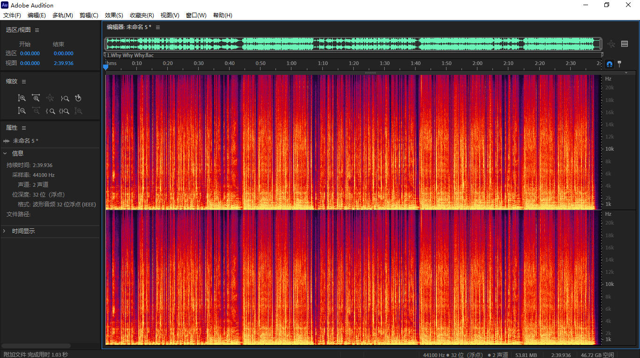Click the view end time 2:39.936
This screenshot has height=358, width=640.
[x=63, y=63]
